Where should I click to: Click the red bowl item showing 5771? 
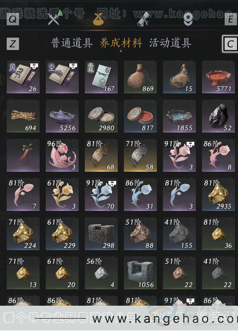pyautogui.click(x=218, y=77)
